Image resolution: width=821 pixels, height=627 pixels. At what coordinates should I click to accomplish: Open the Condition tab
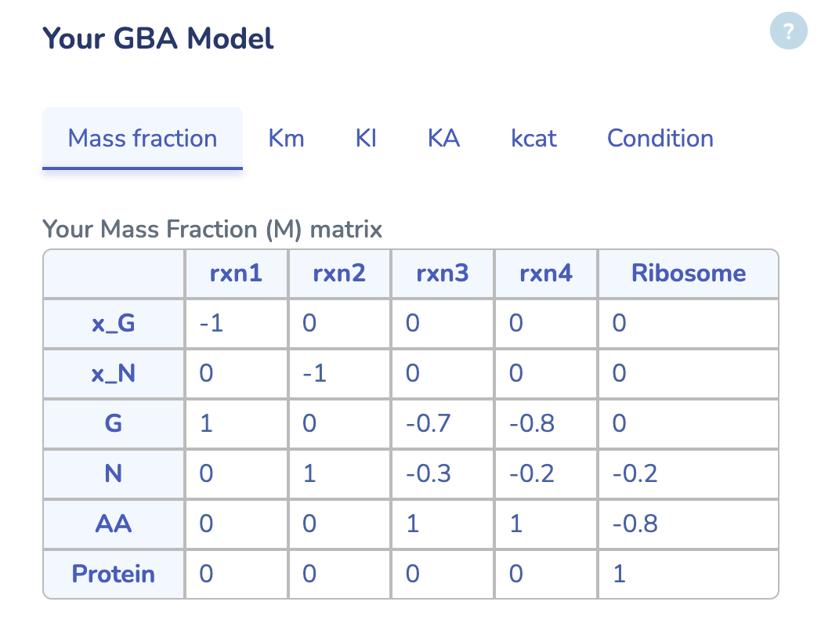[660, 138]
